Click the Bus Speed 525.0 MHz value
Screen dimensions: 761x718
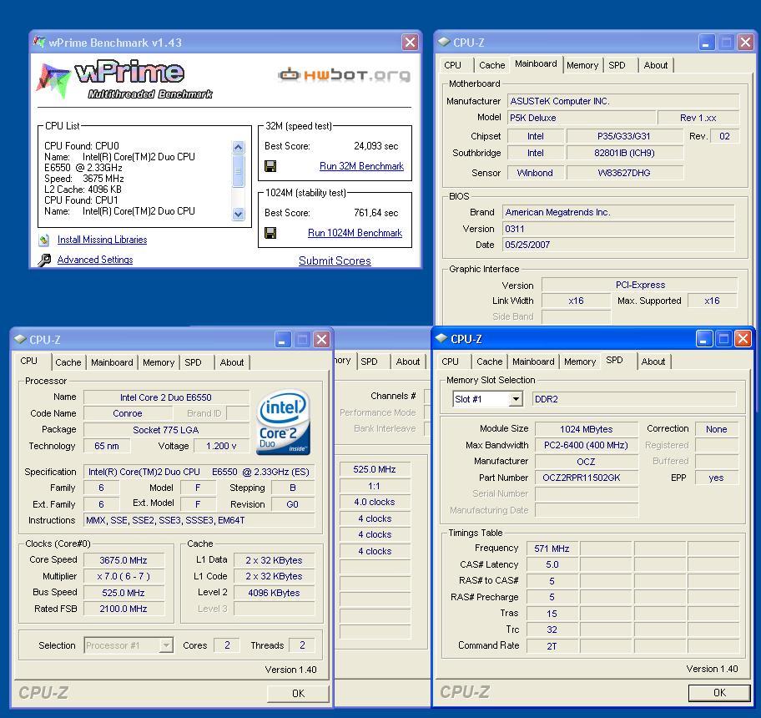[x=123, y=592]
